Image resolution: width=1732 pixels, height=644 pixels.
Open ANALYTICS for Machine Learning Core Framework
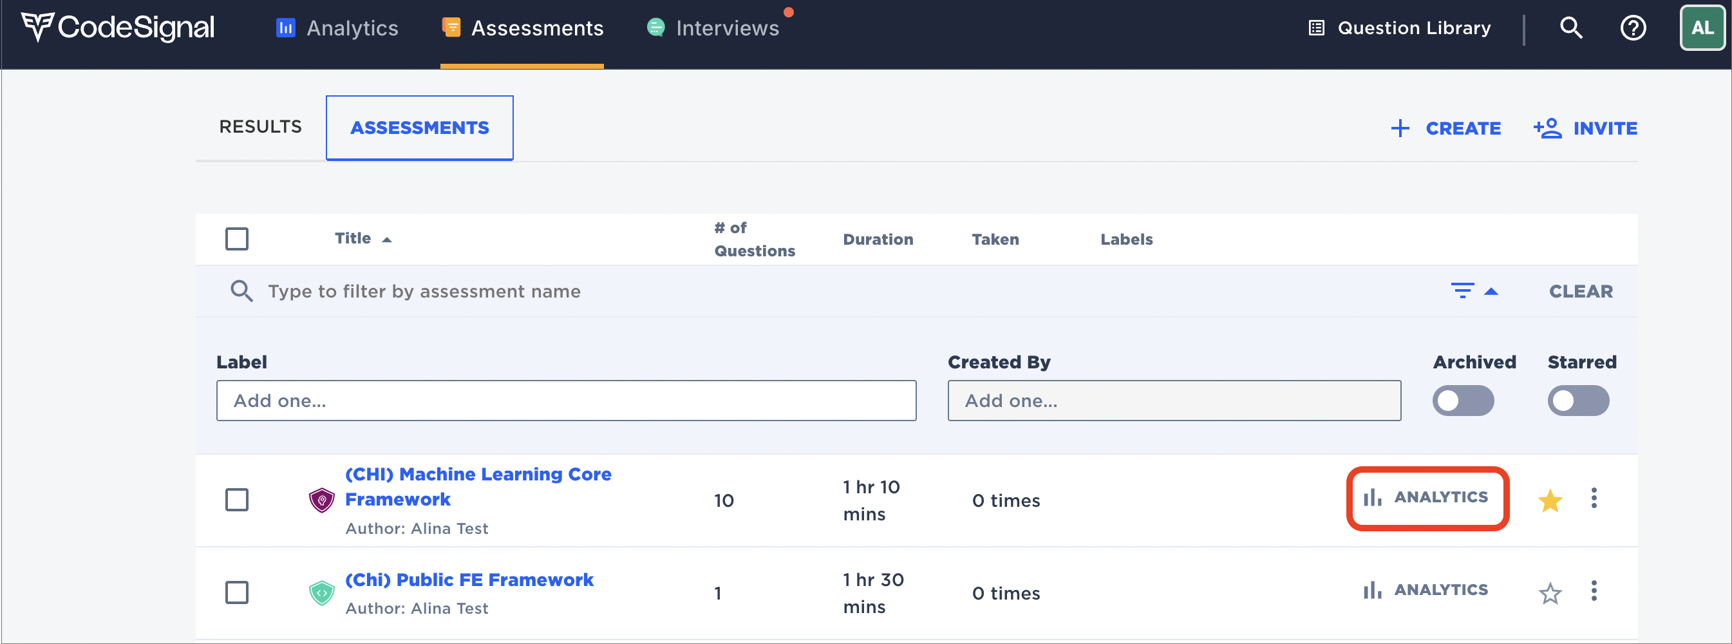pos(1426,498)
